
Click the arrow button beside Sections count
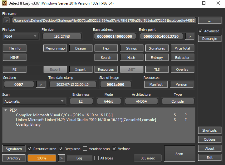(x=40, y=84)
